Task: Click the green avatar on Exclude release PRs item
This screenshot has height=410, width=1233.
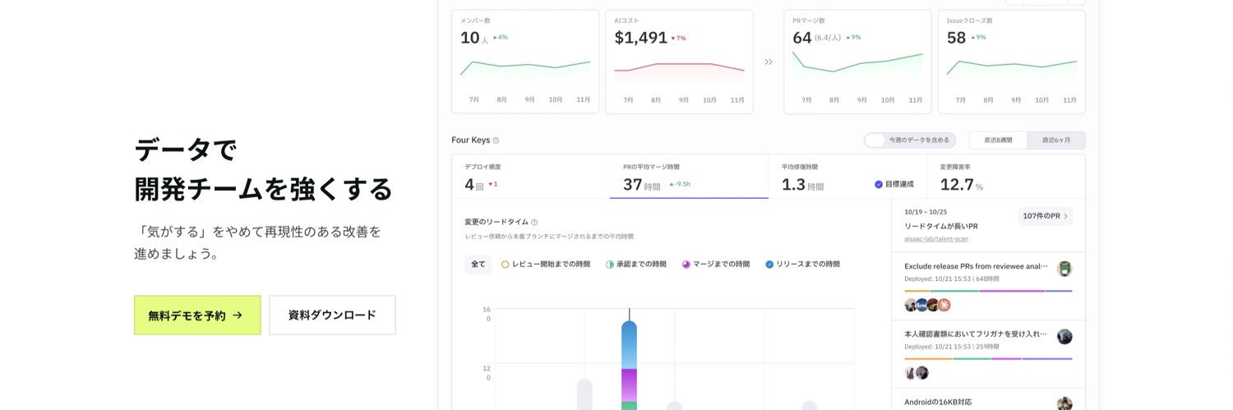Action: point(1064,269)
